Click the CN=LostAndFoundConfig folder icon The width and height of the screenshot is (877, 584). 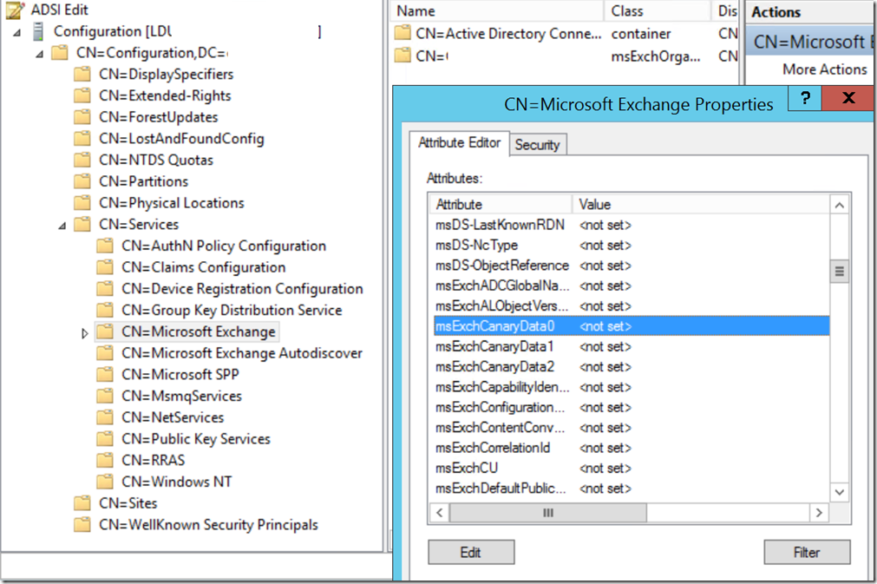82,139
